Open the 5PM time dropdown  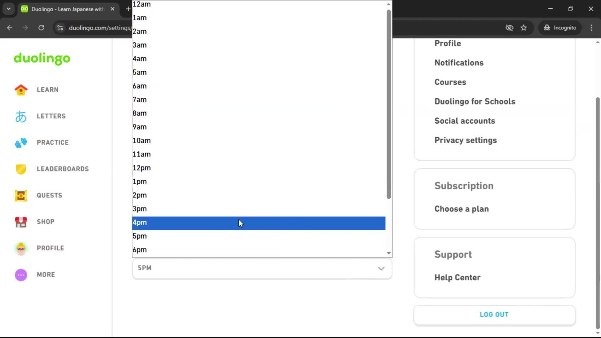coord(262,269)
